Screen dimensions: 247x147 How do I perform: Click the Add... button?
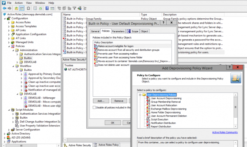coord(101,101)
